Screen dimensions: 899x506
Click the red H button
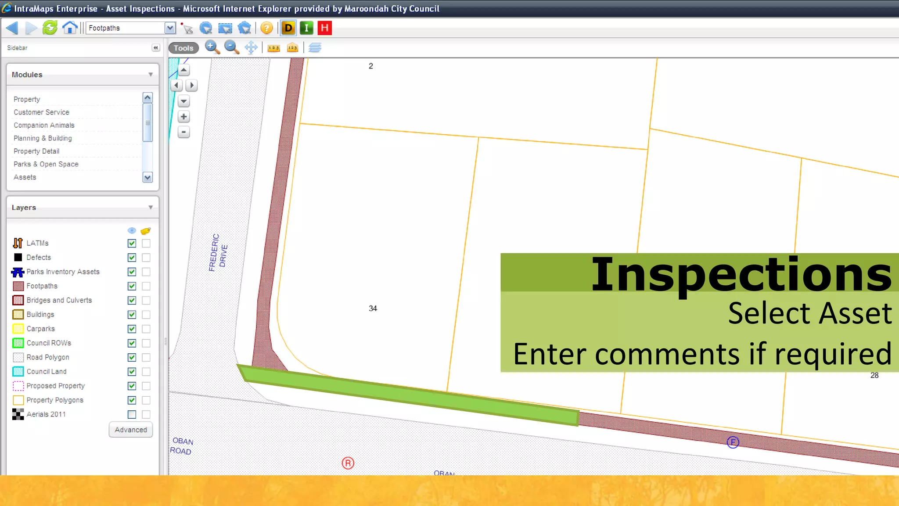coord(325,28)
